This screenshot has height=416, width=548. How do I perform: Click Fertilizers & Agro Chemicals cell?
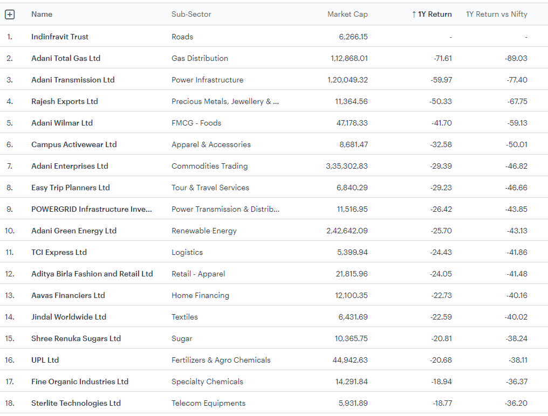(x=221, y=360)
